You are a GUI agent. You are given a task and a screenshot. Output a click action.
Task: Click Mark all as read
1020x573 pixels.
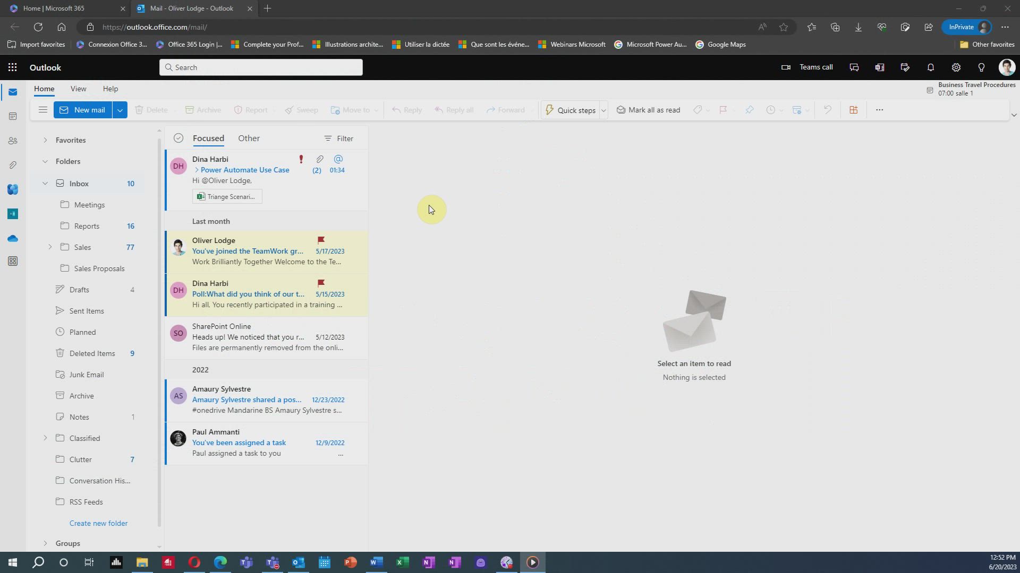pyautogui.click(x=648, y=110)
